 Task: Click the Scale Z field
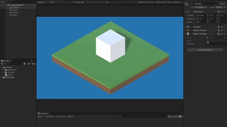click(222, 22)
